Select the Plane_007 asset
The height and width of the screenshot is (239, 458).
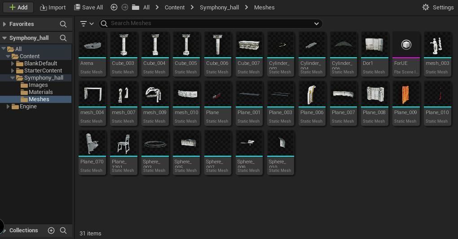click(343, 103)
